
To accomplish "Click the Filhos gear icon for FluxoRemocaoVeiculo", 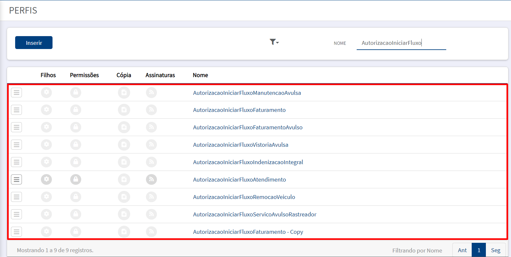I will click(46, 197).
